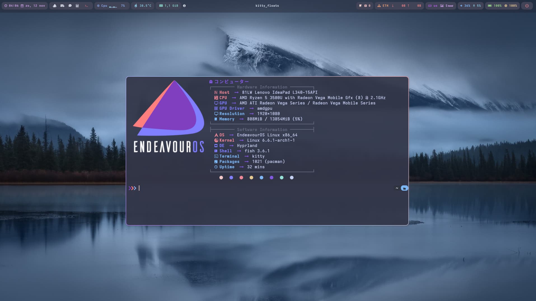536x301 pixels.
Task: Click the yellow color dot in terminal
Action: [251, 178]
